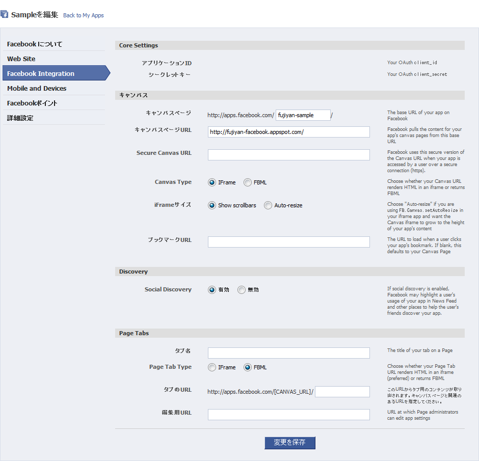479x461 pixels.
Task: Click the Facebook app icon beside Sampleを編集
Action: pos(4,14)
